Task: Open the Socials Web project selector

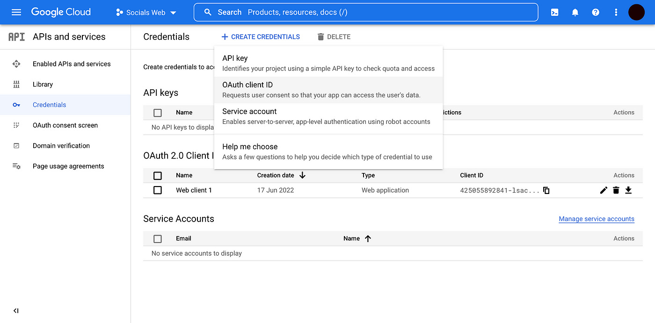Action: pos(146,13)
